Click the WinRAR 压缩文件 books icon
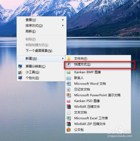Image resolution: width=140 pixels, height=141 pixels. (69, 107)
